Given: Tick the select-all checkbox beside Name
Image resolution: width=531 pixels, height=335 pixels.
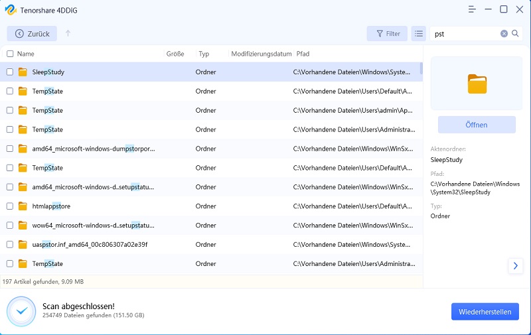Looking at the screenshot, I should (10, 54).
